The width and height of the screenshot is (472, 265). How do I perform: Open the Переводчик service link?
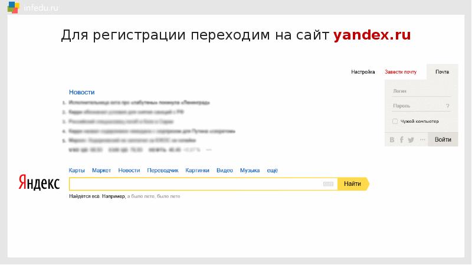pyautogui.click(x=163, y=171)
